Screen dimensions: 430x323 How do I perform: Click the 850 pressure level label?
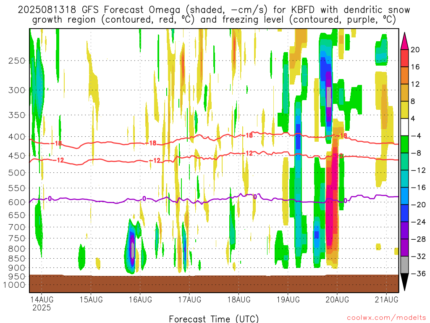[x=17, y=259]
